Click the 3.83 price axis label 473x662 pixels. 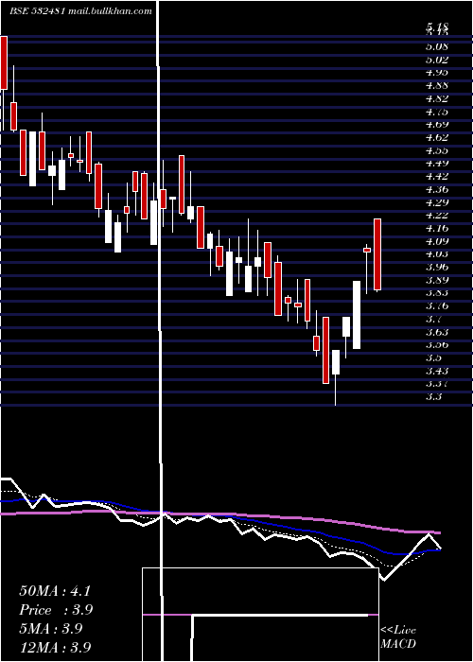tap(437, 293)
